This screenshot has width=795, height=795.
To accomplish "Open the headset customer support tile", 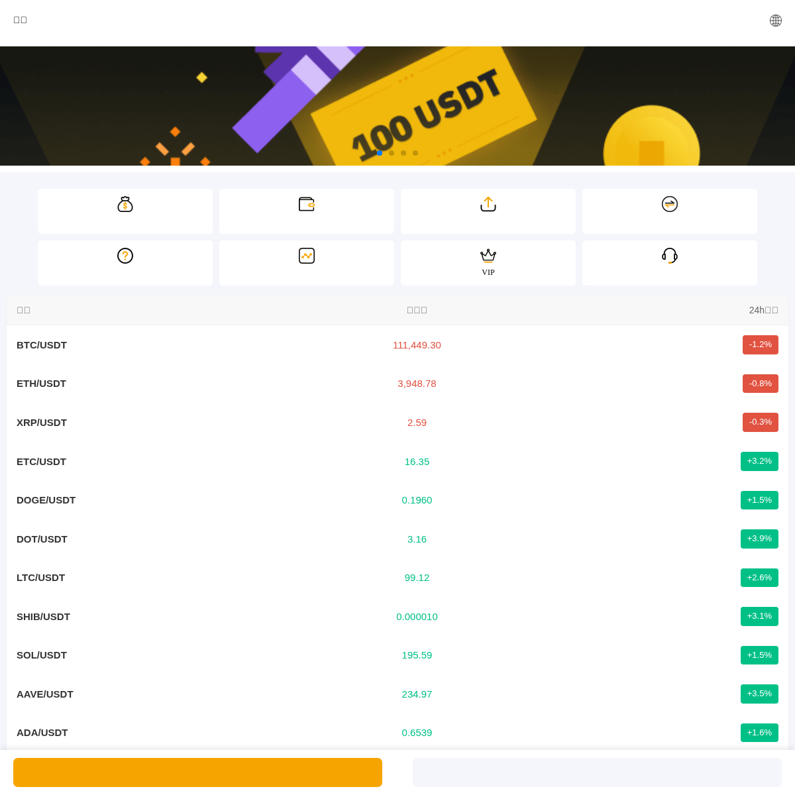I will click(670, 262).
